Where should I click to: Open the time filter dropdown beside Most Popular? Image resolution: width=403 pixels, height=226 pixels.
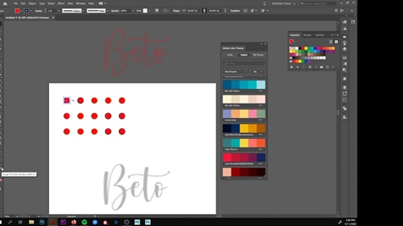[258, 72]
